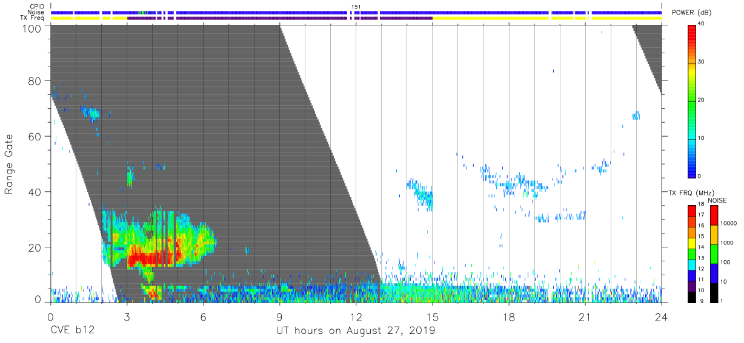Click the TX FRQ color scale bar

tap(692, 254)
